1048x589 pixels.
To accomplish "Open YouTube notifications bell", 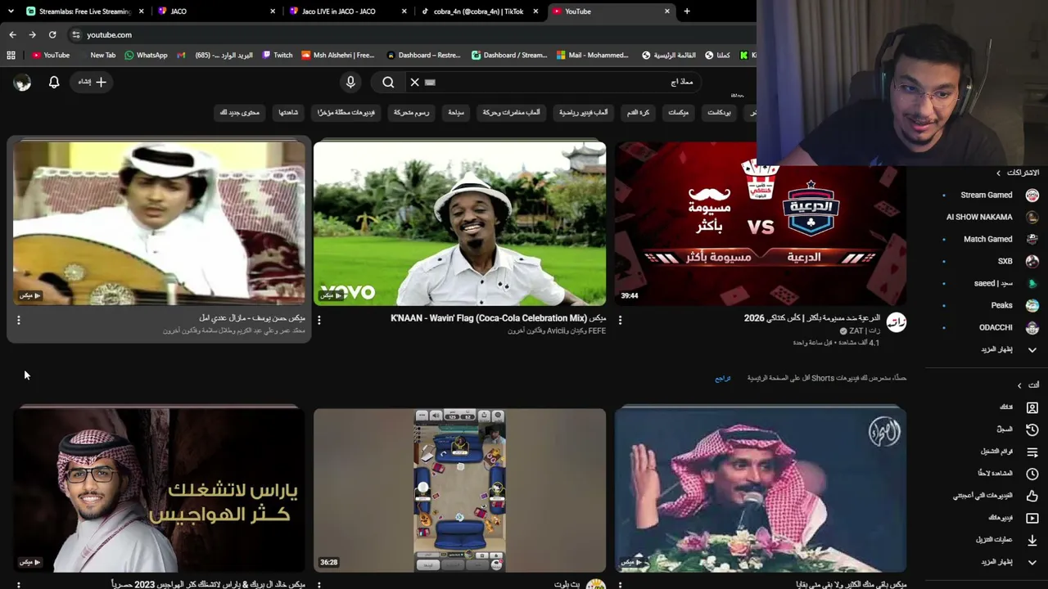I will pyautogui.click(x=54, y=82).
